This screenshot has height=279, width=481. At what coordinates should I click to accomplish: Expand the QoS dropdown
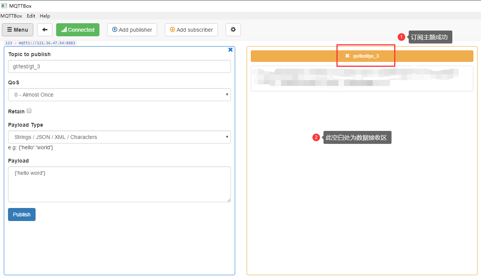tap(119, 95)
